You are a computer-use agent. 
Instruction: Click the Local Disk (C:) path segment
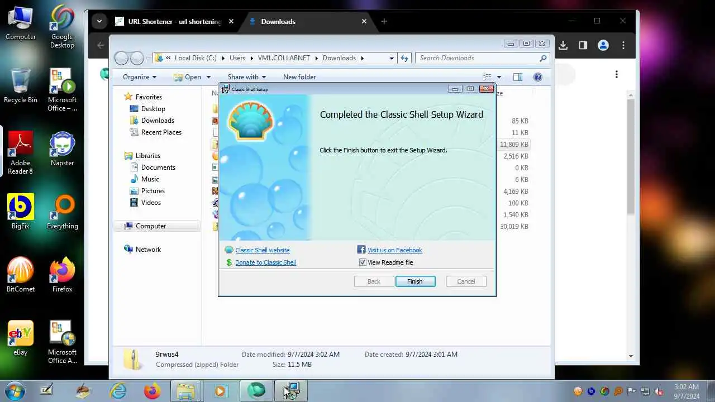pyautogui.click(x=195, y=58)
